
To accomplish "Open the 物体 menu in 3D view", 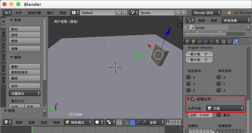I will (57, 123).
